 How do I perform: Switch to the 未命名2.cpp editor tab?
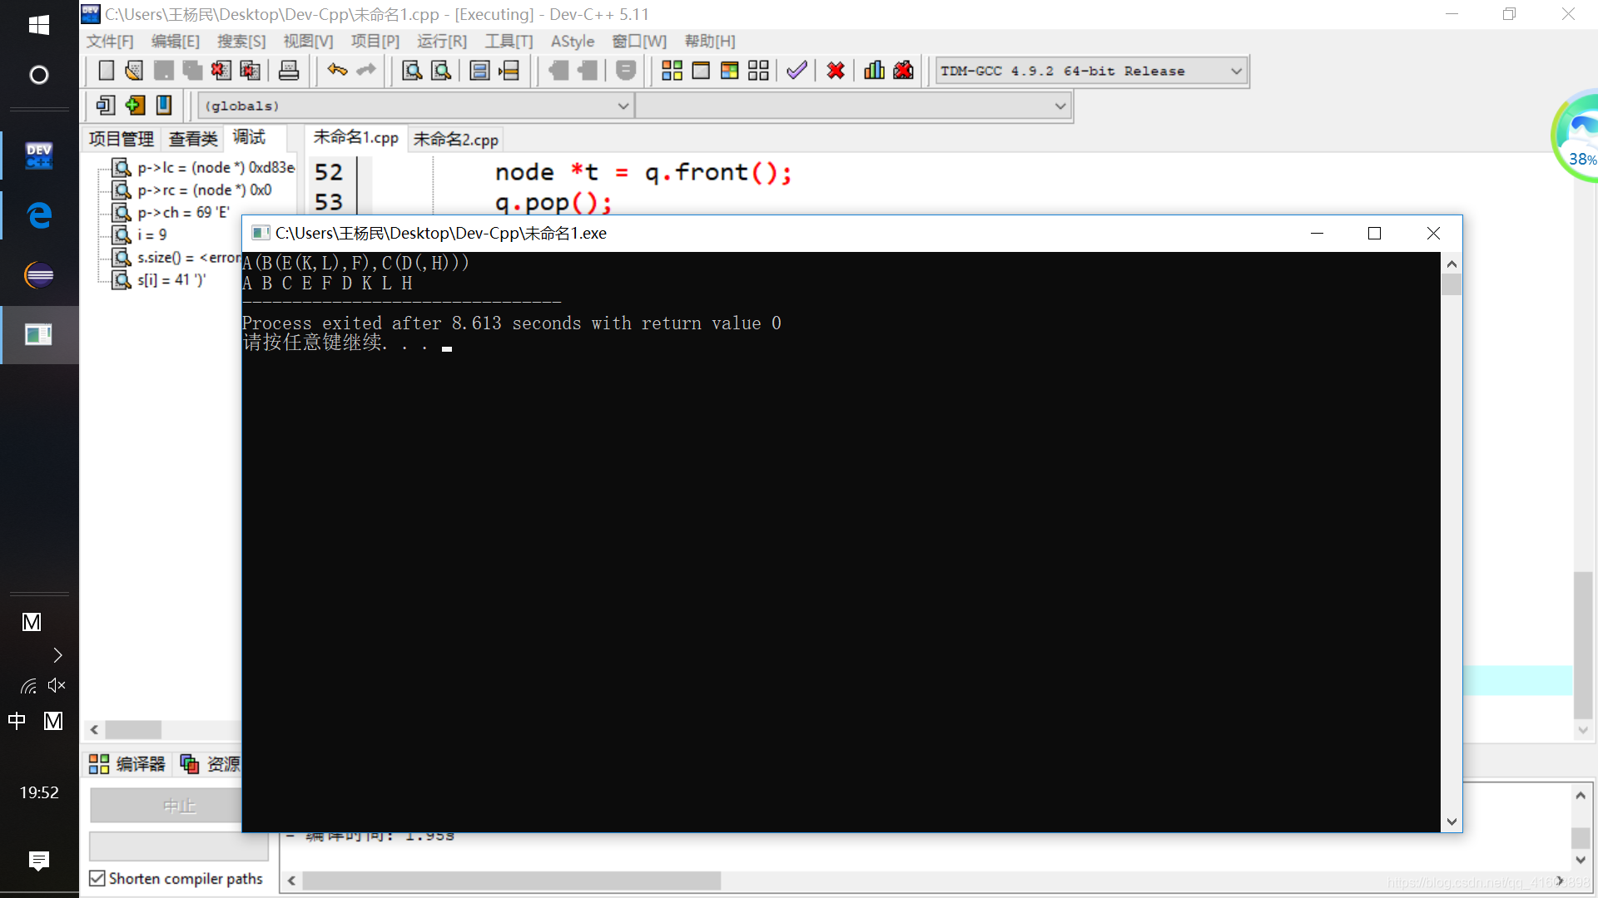pos(456,140)
